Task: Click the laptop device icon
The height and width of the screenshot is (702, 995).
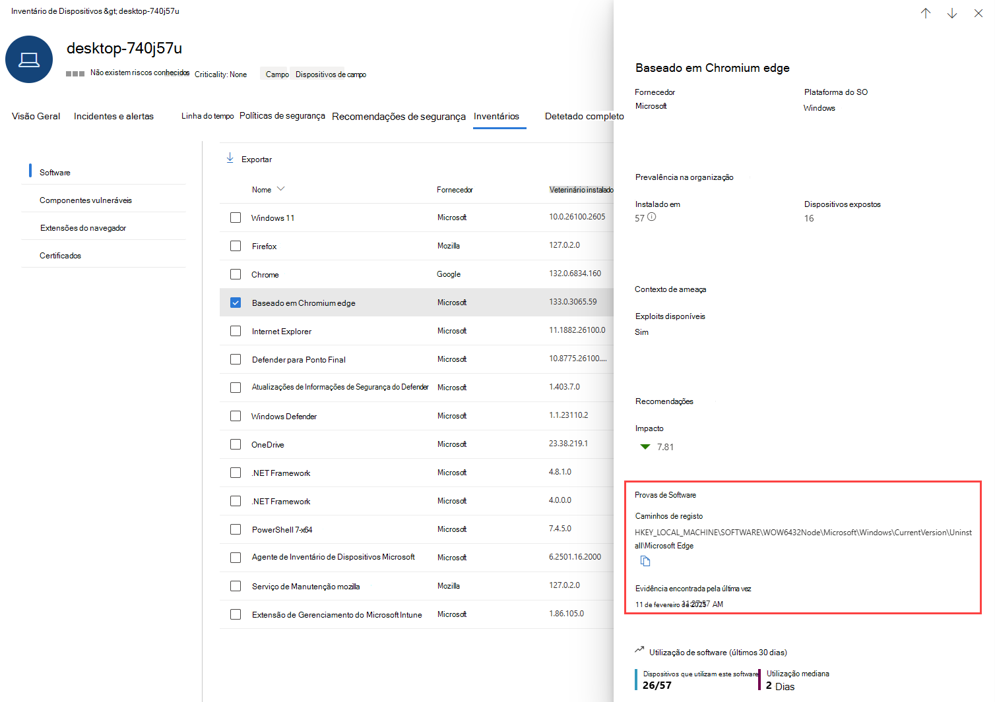Action: (29, 59)
